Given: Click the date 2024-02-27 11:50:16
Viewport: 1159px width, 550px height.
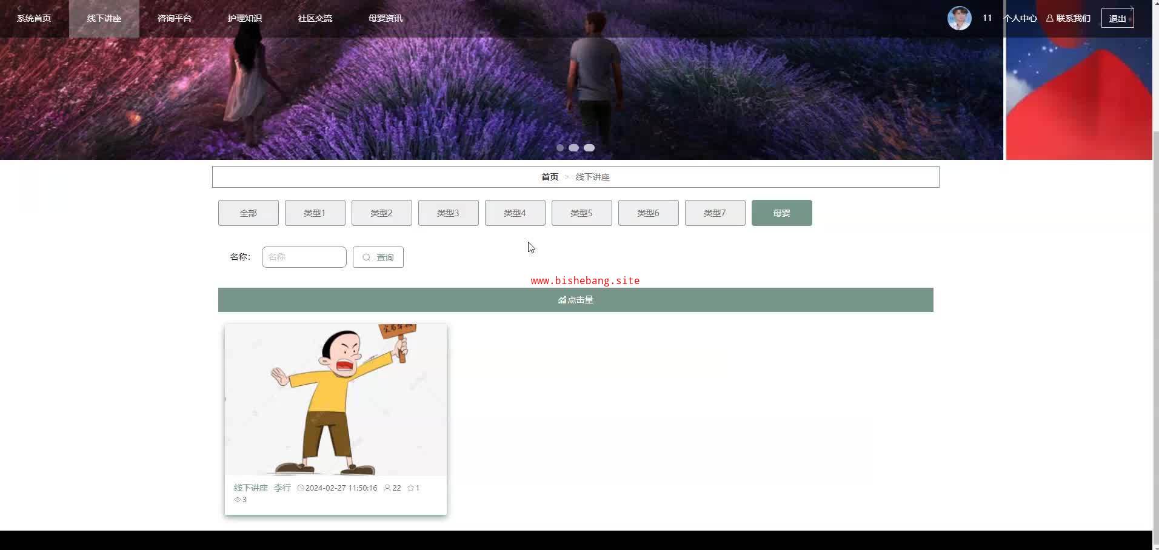Looking at the screenshot, I should pyautogui.click(x=341, y=488).
